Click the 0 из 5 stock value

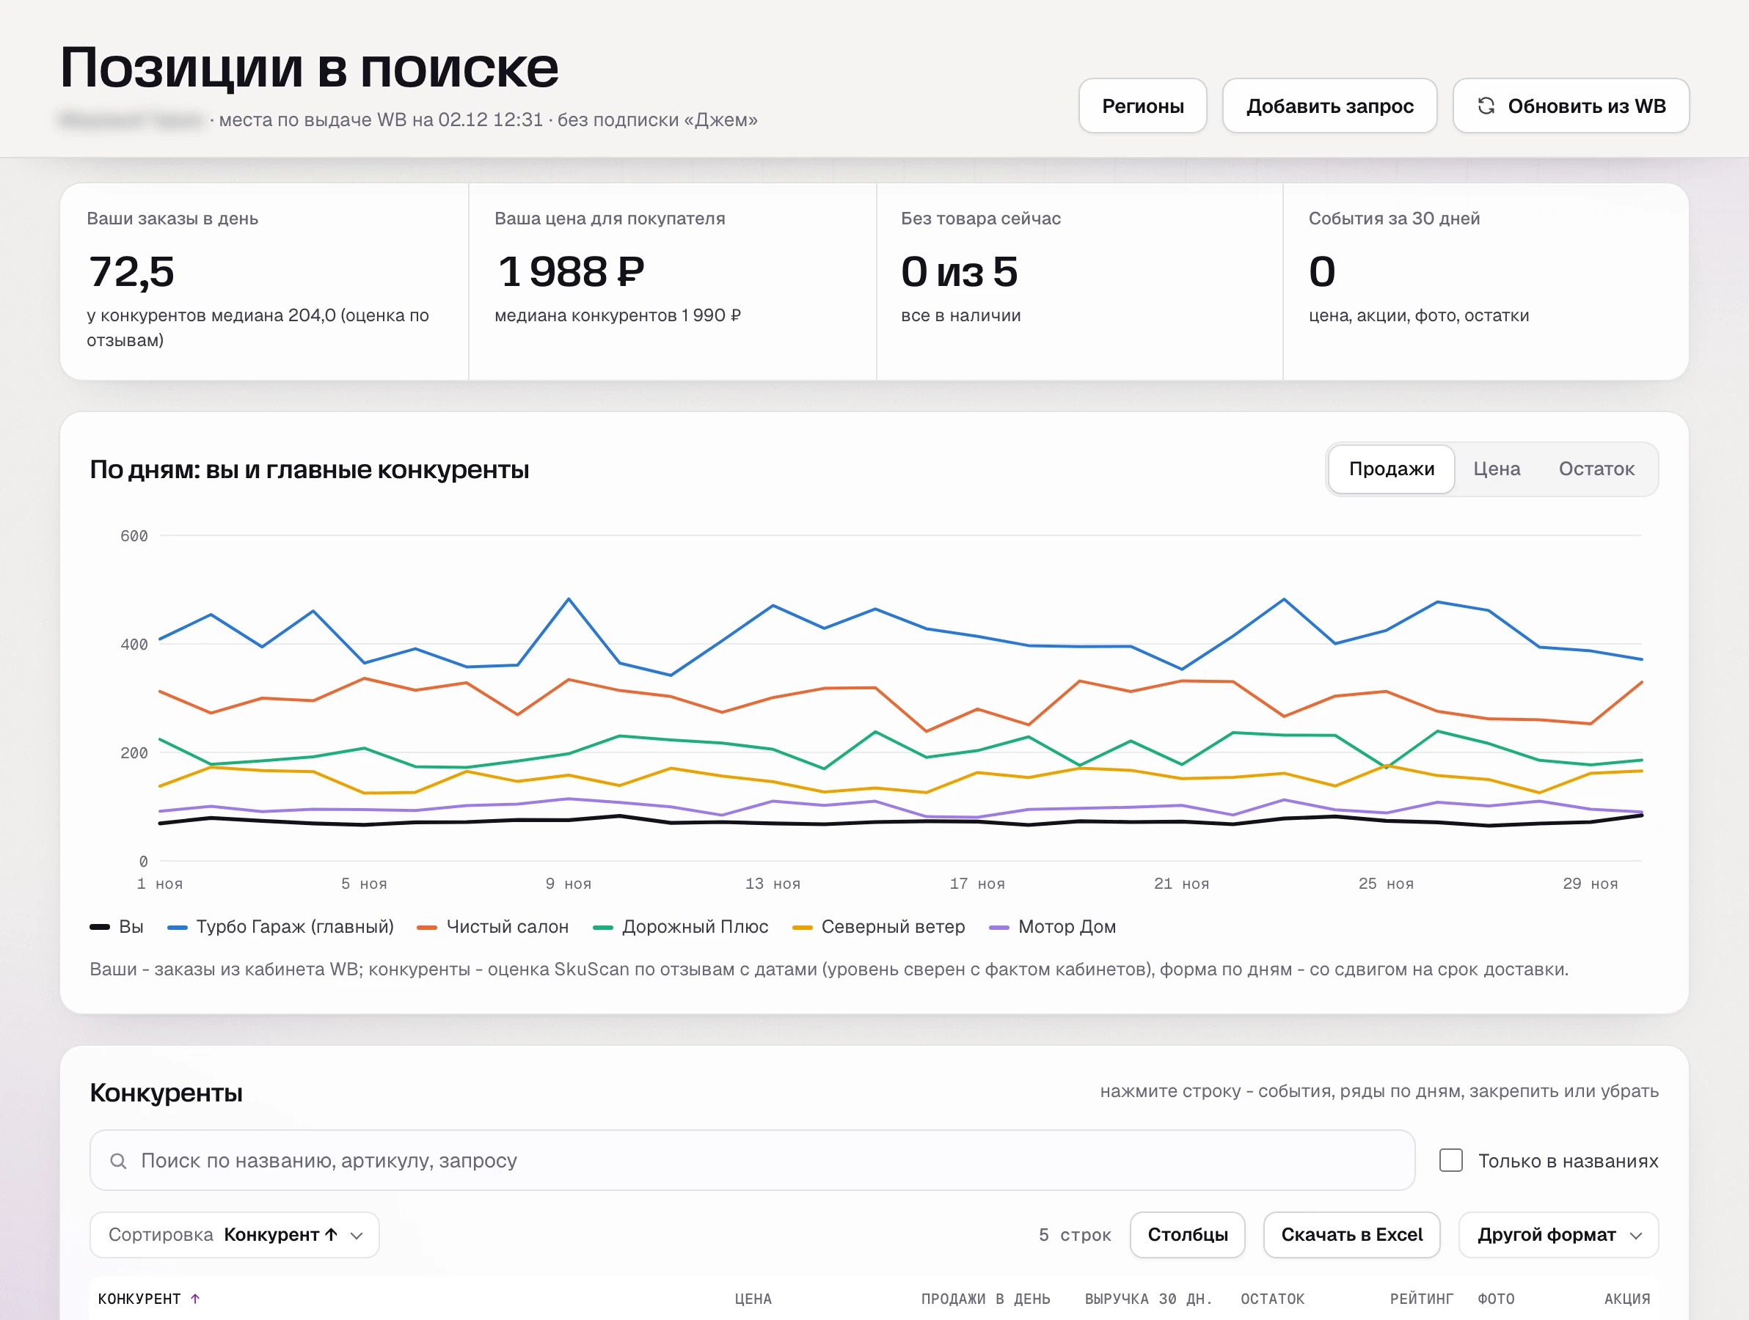(x=959, y=272)
